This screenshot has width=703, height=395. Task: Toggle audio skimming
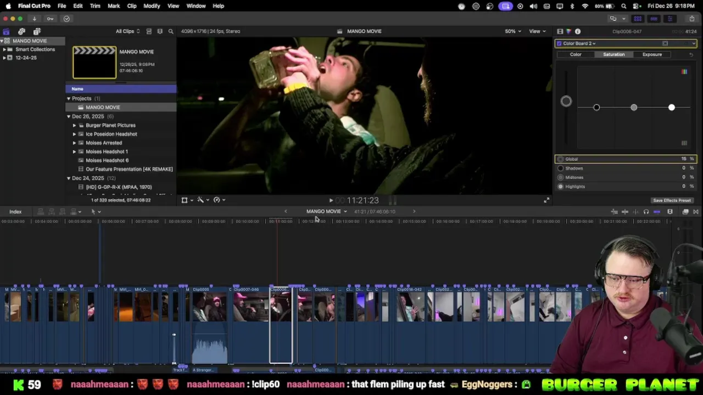[636, 212]
